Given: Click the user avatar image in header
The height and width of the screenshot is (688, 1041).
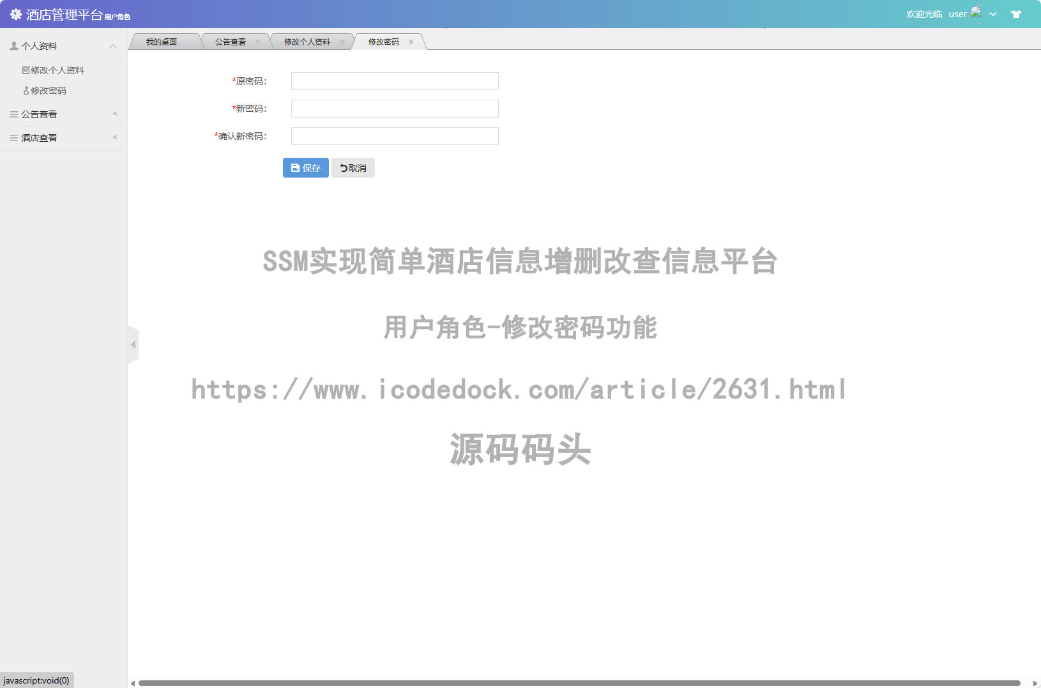Looking at the screenshot, I should tap(975, 13).
